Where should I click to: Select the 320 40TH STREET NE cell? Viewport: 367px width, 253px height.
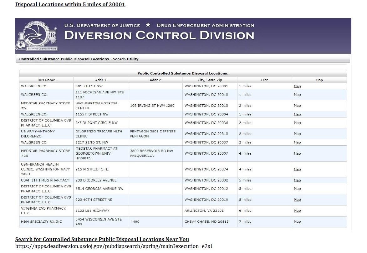[101, 200]
